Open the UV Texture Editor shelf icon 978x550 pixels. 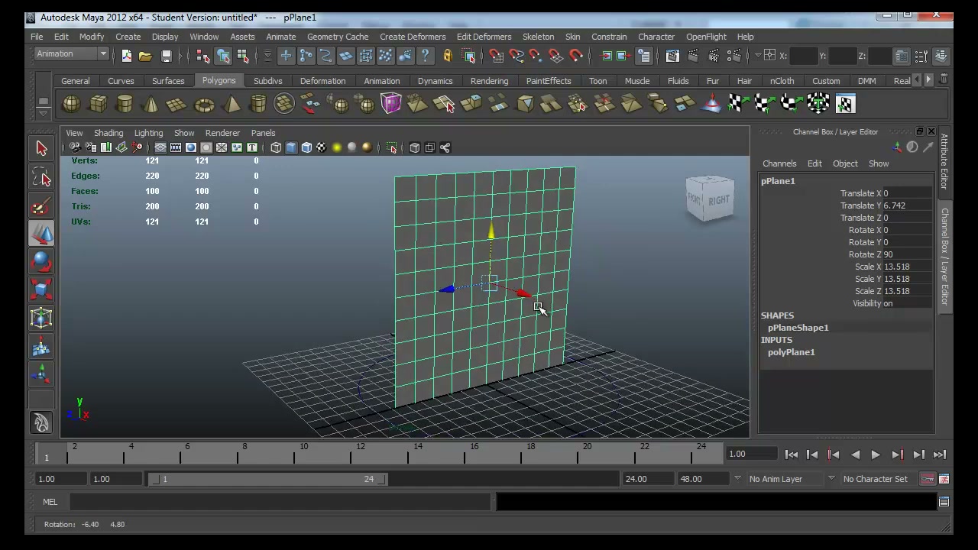[845, 104]
